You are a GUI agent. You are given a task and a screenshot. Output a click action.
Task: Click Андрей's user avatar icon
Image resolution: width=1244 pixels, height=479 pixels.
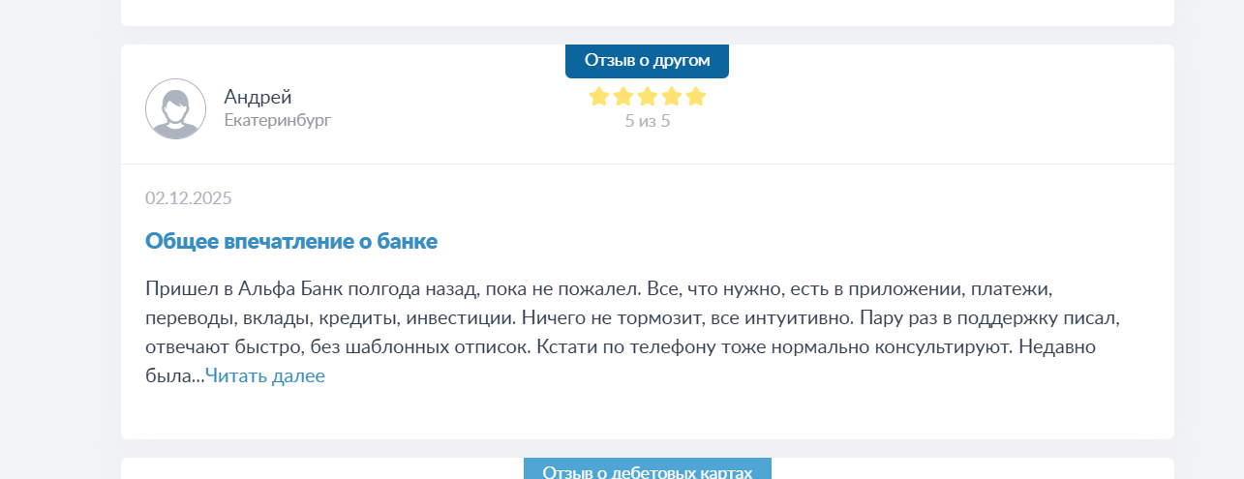[175, 108]
